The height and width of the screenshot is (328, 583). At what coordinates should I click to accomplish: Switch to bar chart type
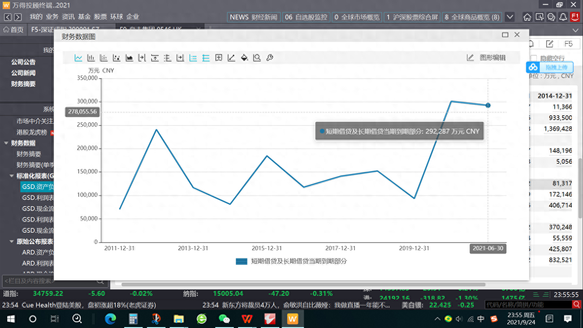point(91,58)
